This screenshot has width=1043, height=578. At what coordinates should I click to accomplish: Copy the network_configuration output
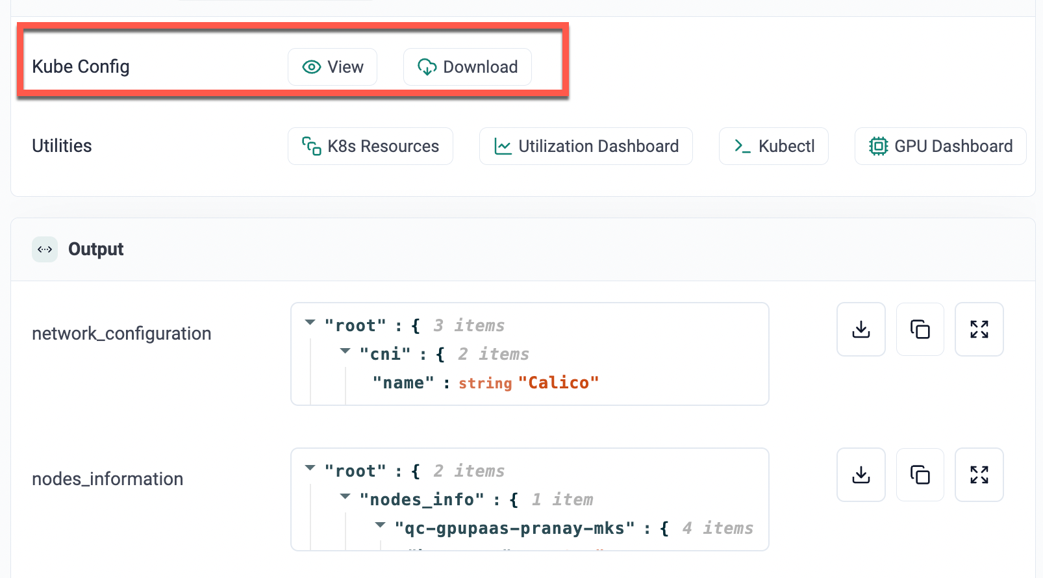click(920, 329)
